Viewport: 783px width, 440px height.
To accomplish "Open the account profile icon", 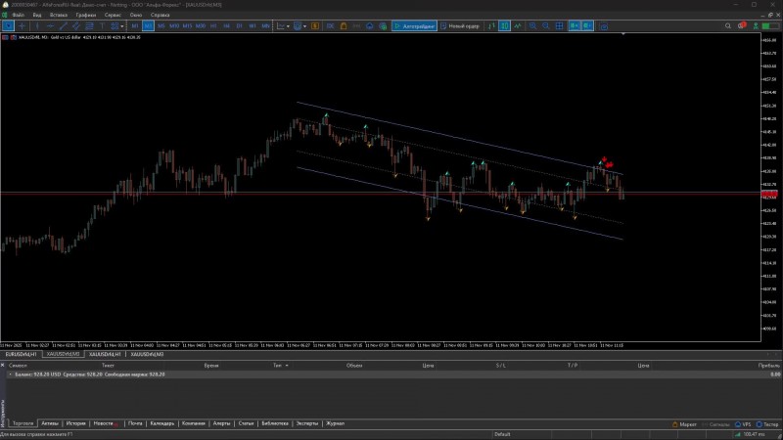I will tap(756, 26).
